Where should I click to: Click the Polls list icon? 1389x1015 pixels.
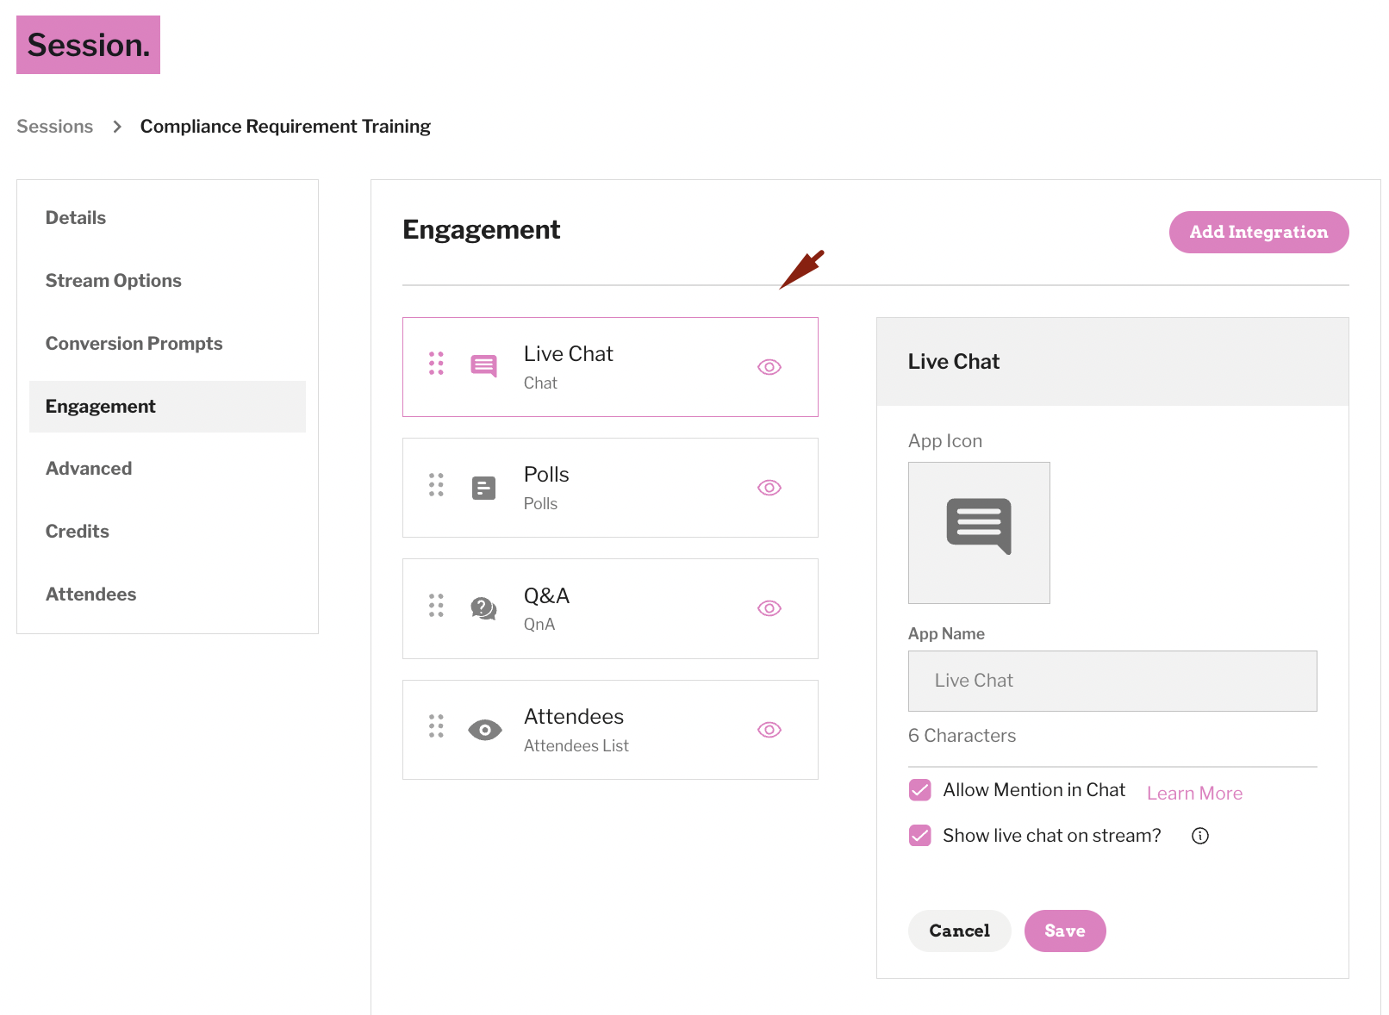click(x=484, y=488)
